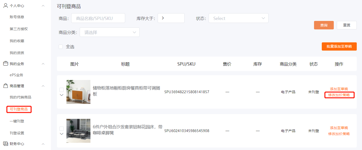Open 刊登设置 in the sidebar
This screenshot has height=150, width=362.
(x=17, y=133)
